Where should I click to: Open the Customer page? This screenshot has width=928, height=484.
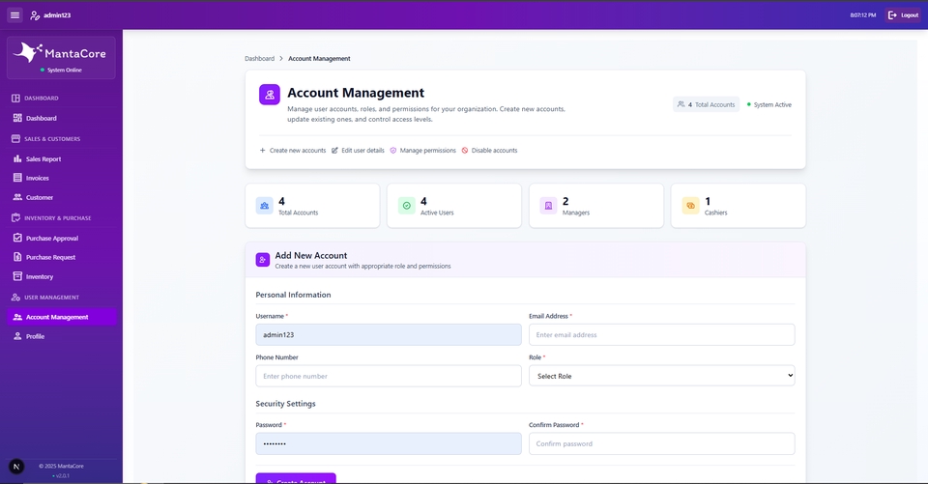tap(62, 197)
